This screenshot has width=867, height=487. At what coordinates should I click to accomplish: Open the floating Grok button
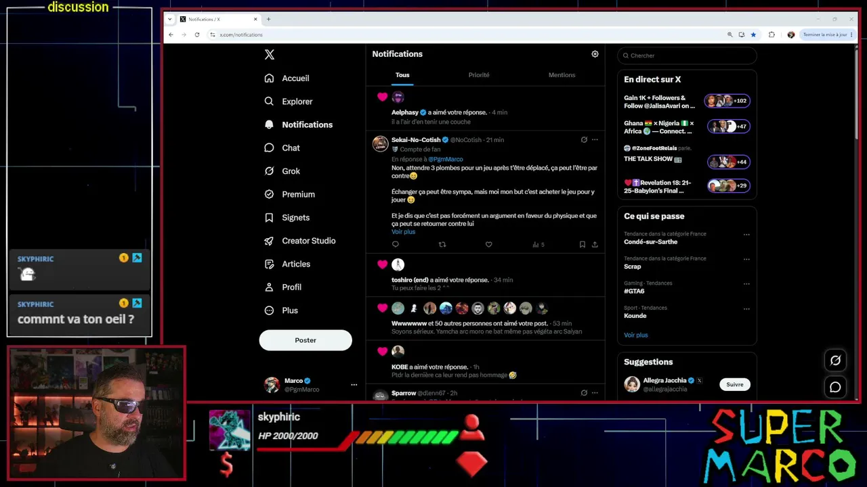tap(835, 361)
